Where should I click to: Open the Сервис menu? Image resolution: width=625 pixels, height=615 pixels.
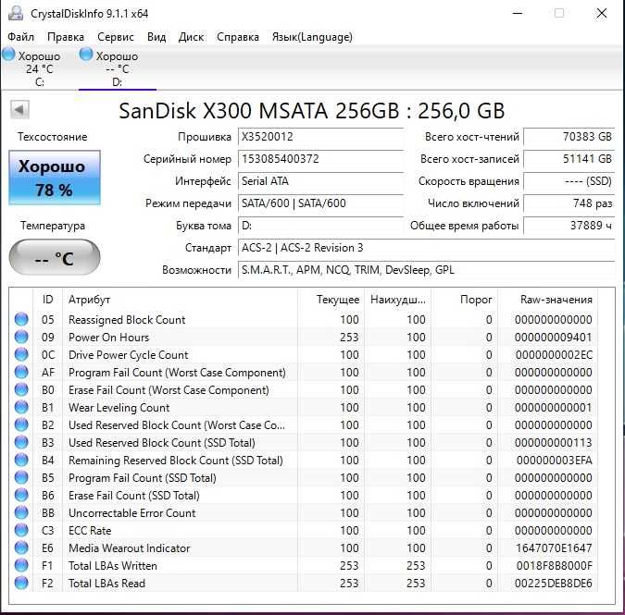(x=116, y=37)
